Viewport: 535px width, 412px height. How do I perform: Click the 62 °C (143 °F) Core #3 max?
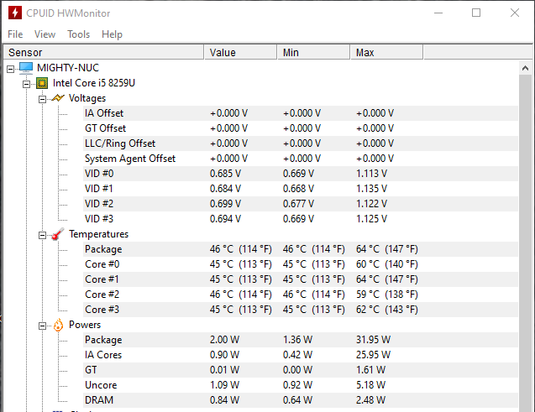point(387,310)
